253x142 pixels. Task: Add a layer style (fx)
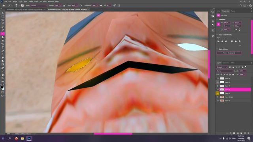(x=231, y=133)
